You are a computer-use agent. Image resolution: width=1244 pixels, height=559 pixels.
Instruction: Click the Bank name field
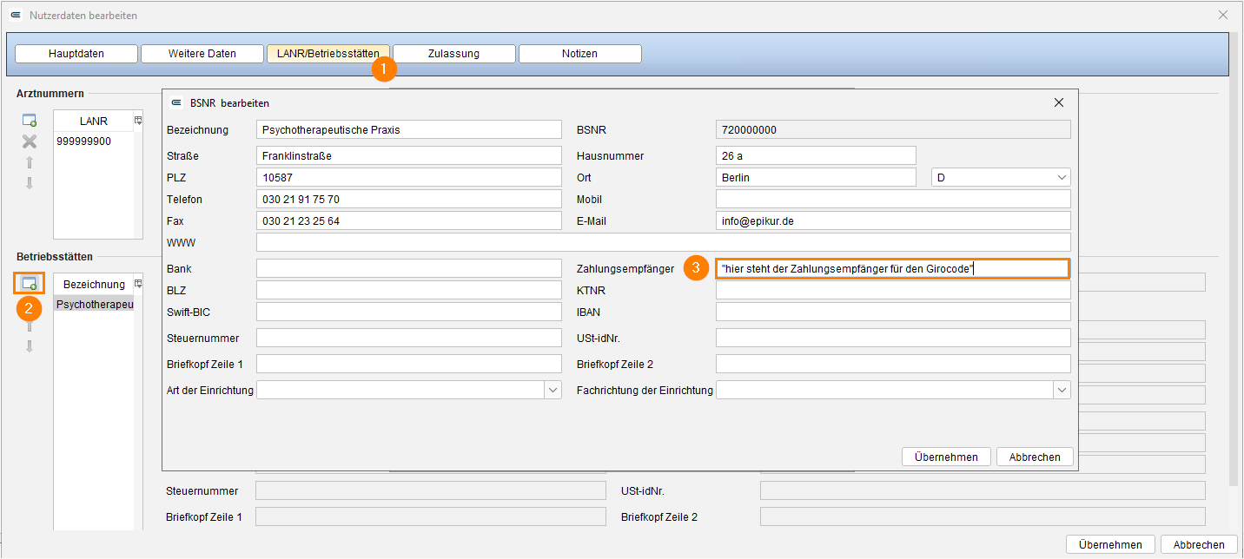(409, 268)
